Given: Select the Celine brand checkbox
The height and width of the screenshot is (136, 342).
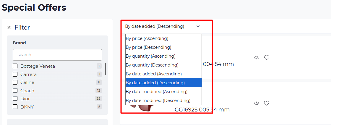Looking at the screenshot, I should [x=15, y=82].
